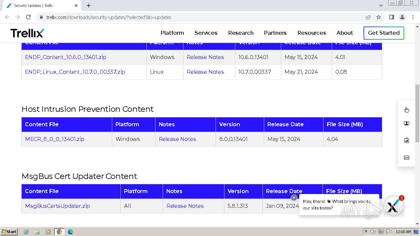Click the Get Started button
The image size is (420, 236).
pyautogui.click(x=384, y=33)
